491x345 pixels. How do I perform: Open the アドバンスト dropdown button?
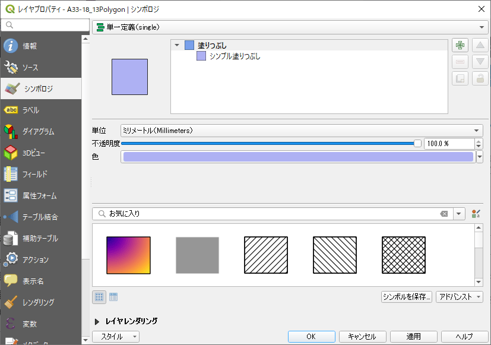[x=459, y=297]
